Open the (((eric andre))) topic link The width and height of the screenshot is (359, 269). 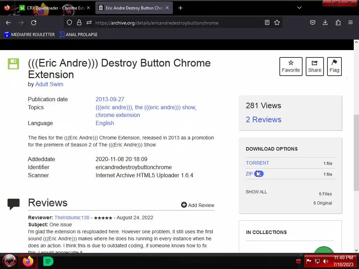(114, 107)
